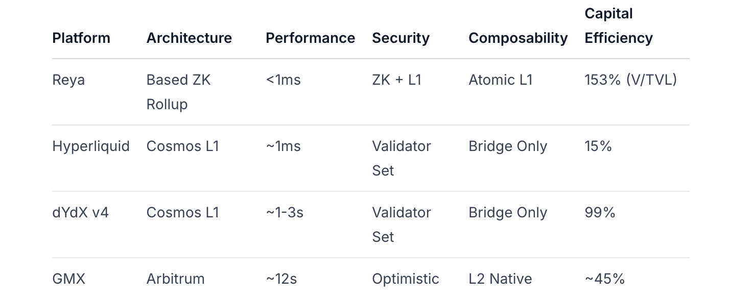This screenshot has width=754, height=299.
Task: Click the Arbitrum architecture cell
Action: (x=175, y=279)
